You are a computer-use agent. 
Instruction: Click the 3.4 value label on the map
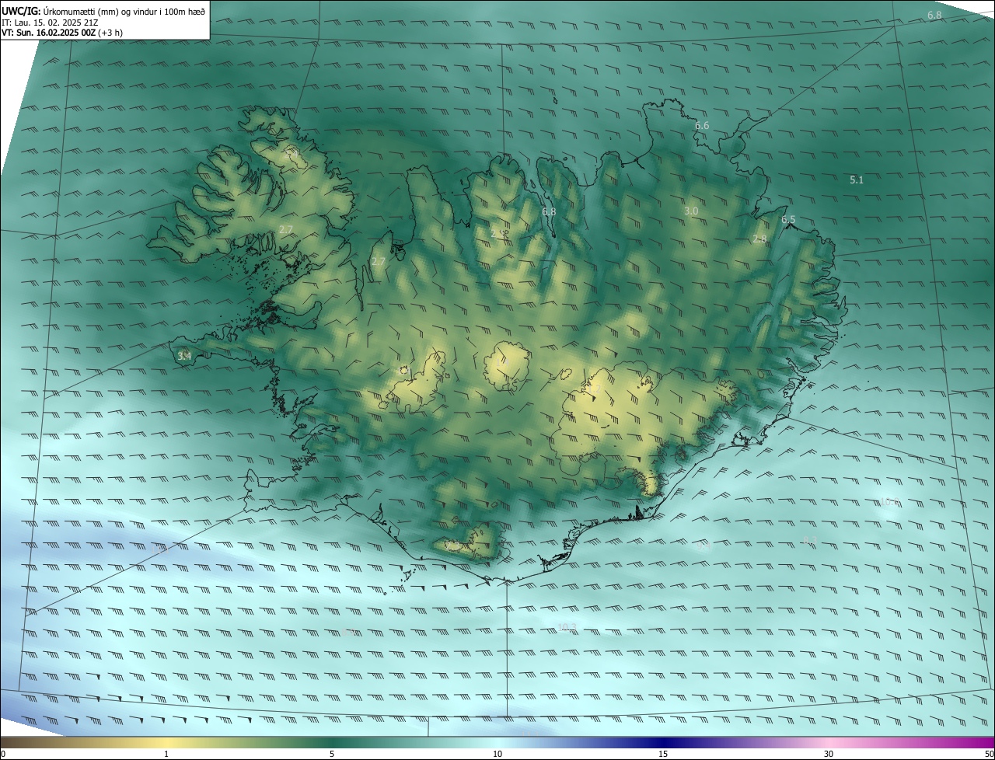point(184,356)
